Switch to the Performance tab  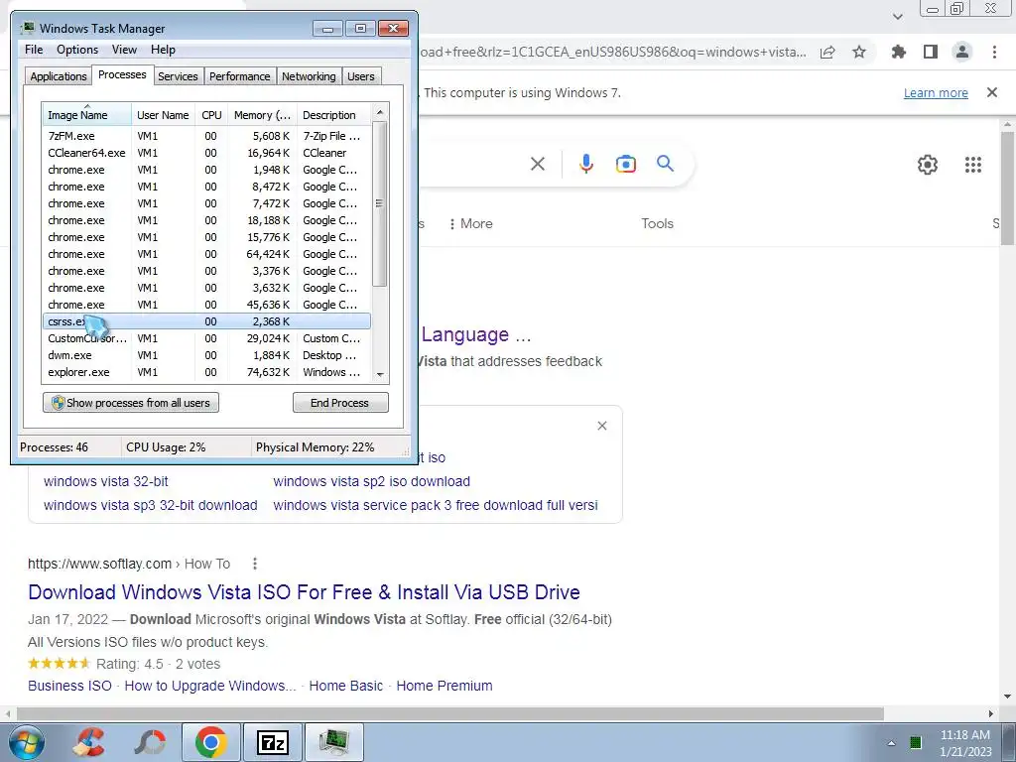239,76
